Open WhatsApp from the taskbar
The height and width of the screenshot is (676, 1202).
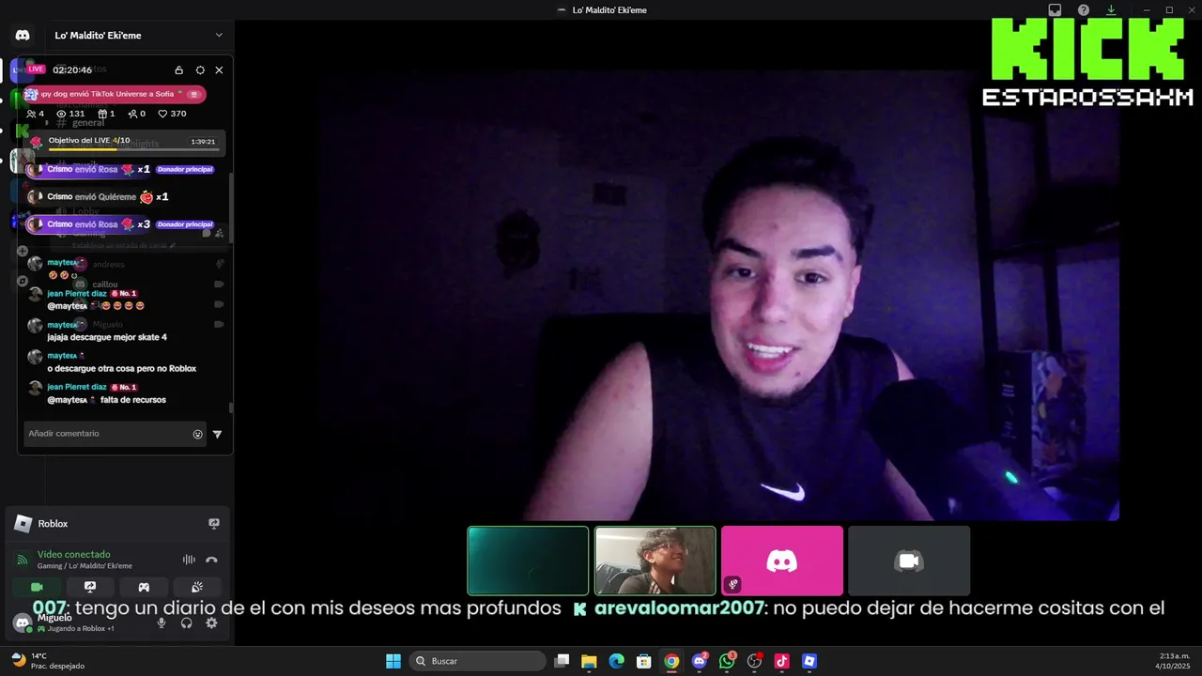[727, 661]
